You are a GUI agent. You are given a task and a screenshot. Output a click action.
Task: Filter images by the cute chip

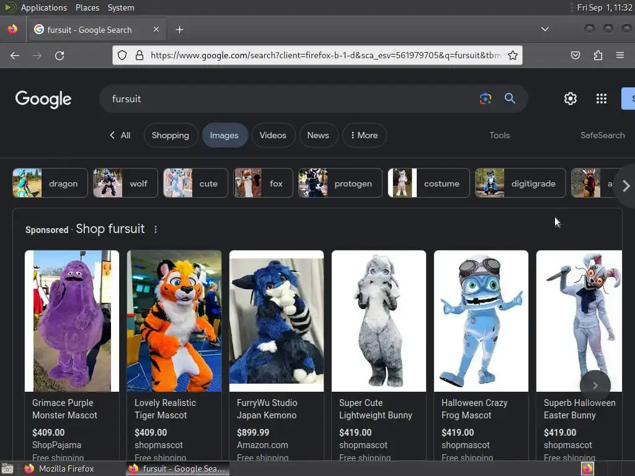(195, 183)
